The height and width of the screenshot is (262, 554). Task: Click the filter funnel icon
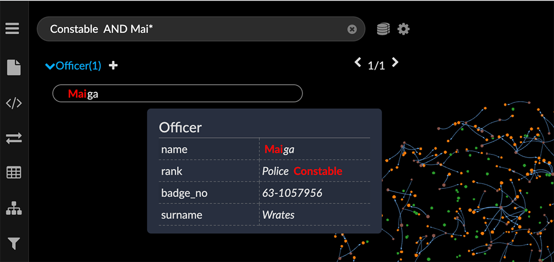coord(13,244)
